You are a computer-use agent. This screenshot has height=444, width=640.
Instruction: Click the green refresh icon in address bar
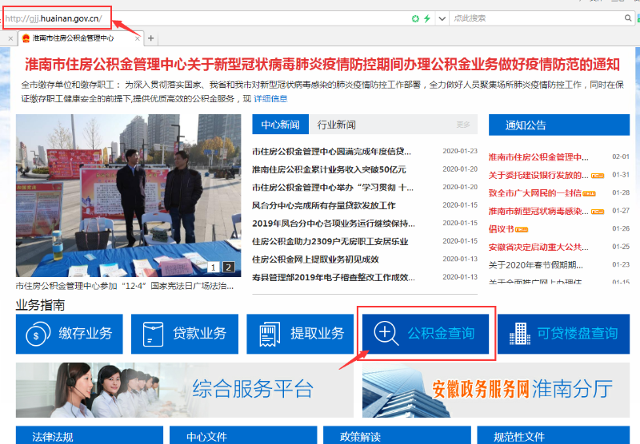point(415,18)
